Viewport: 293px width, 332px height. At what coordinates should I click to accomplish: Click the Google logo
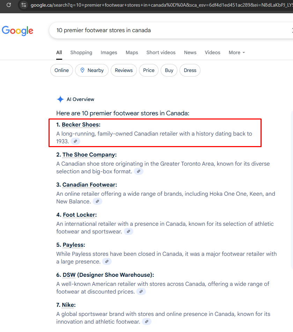[17, 31]
